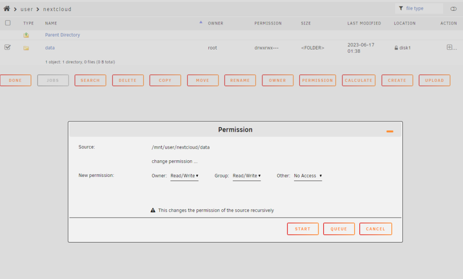Open the Owner permission dropdown
Screen dimensions: 463x279
pyautogui.click(x=184, y=176)
